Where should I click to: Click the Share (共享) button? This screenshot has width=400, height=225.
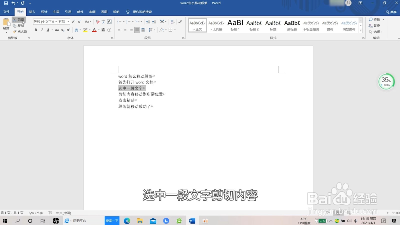click(x=391, y=12)
